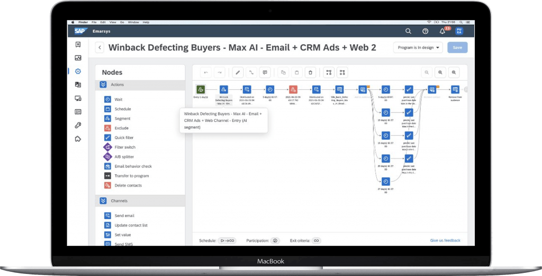
Task: Open notifications bell with 13 badge
Action: (x=442, y=31)
